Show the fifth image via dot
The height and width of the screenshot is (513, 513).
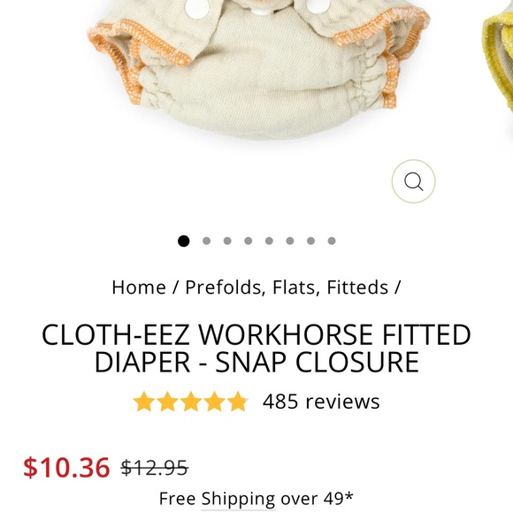click(x=269, y=241)
